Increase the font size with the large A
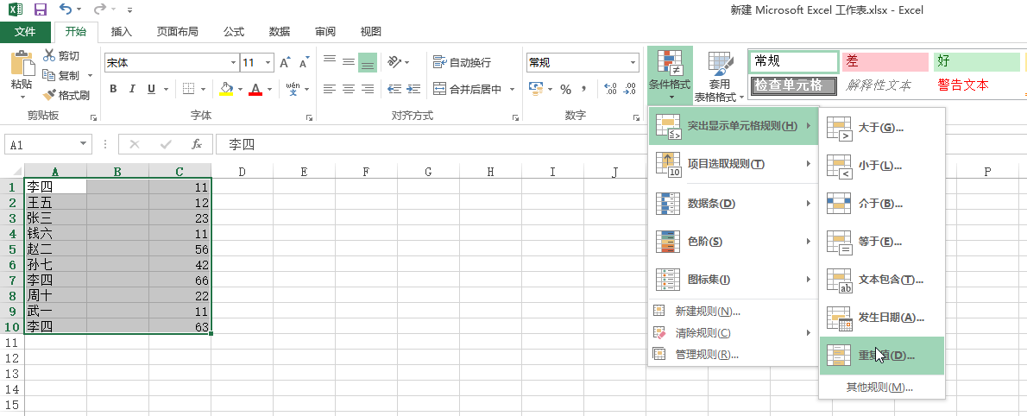Image resolution: width=1027 pixels, height=416 pixels. [284, 63]
